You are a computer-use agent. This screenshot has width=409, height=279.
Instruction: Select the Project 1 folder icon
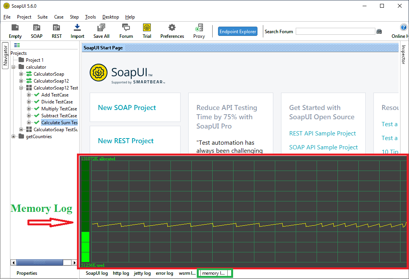pyautogui.click(x=21, y=60)
